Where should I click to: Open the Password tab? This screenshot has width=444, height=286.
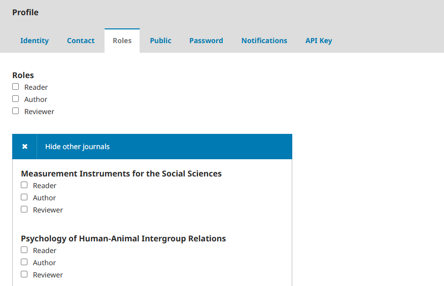tap(206, 41)
